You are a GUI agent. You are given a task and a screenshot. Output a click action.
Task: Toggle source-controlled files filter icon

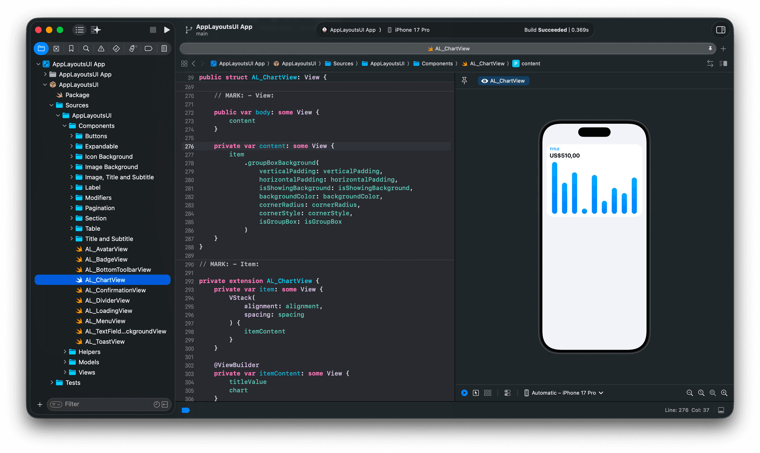coord(165,404)
